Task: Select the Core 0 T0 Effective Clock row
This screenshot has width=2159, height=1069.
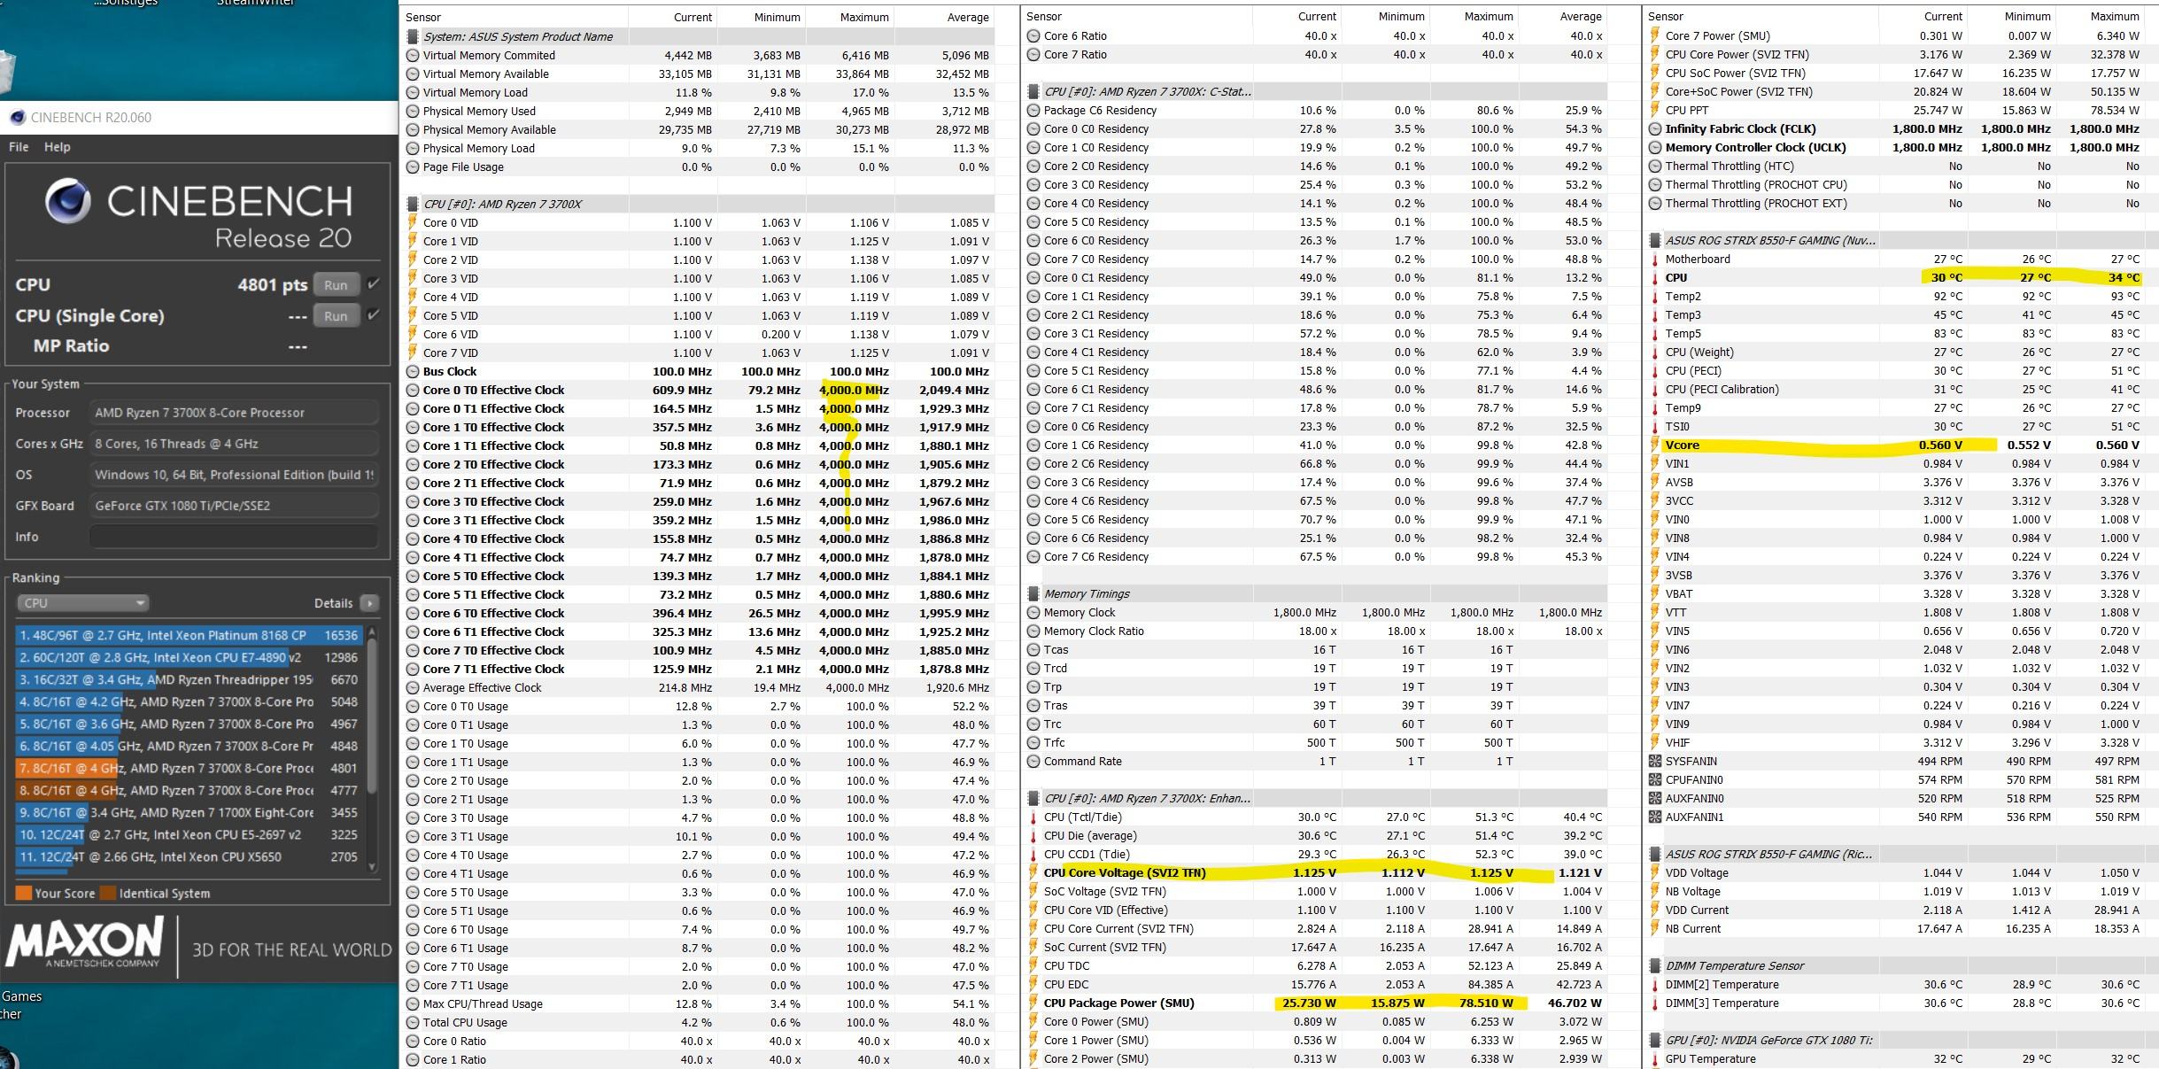Action: coord(700,390)
